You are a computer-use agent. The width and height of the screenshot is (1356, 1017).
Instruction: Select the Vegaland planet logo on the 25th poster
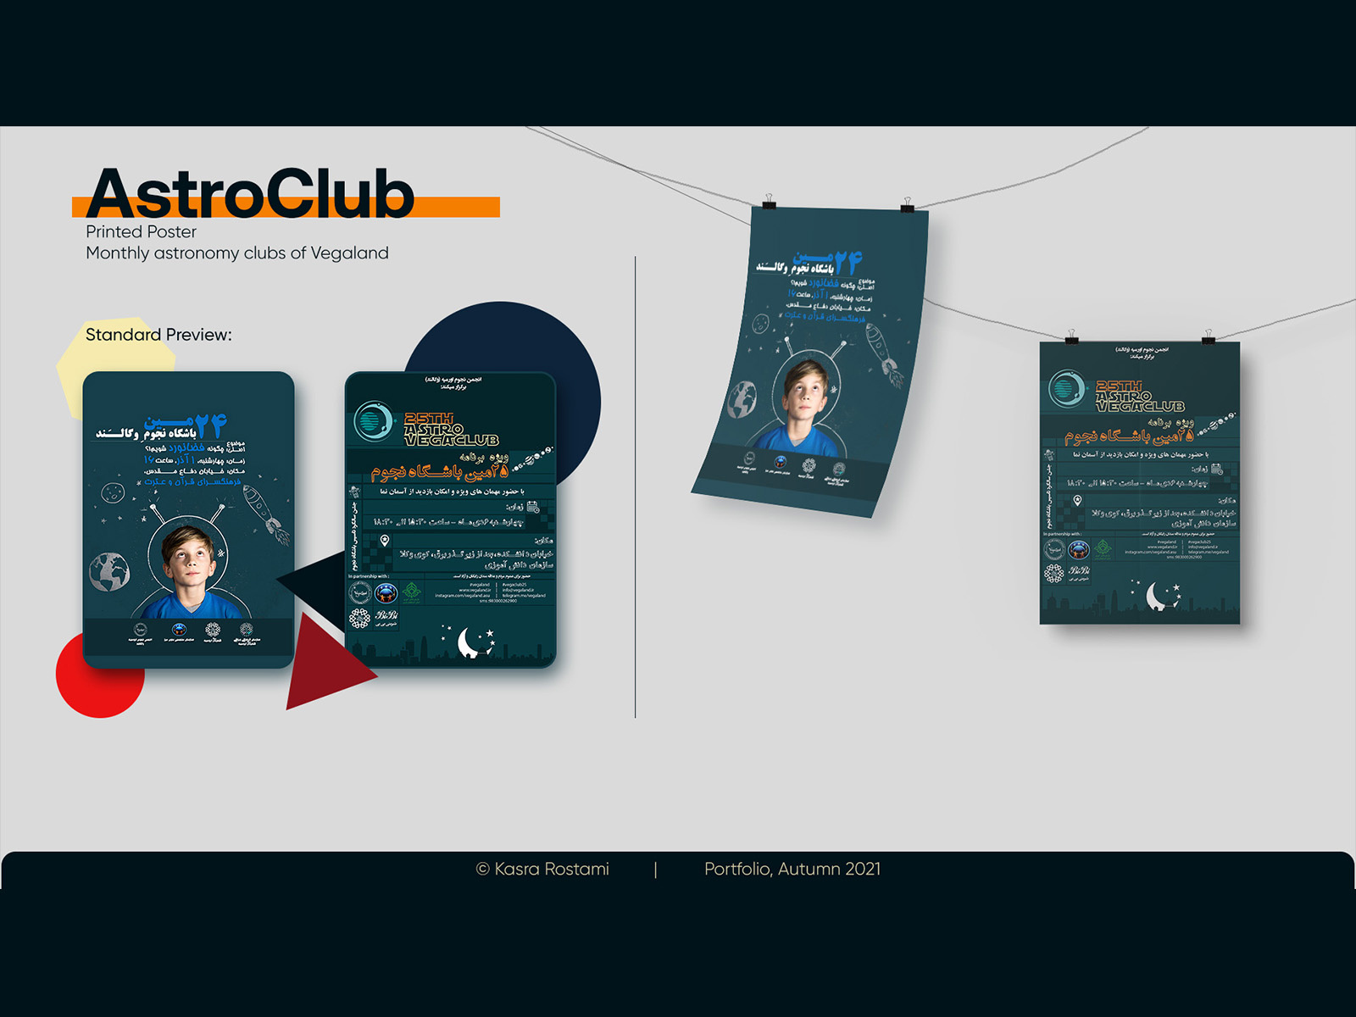pos(373,422)
